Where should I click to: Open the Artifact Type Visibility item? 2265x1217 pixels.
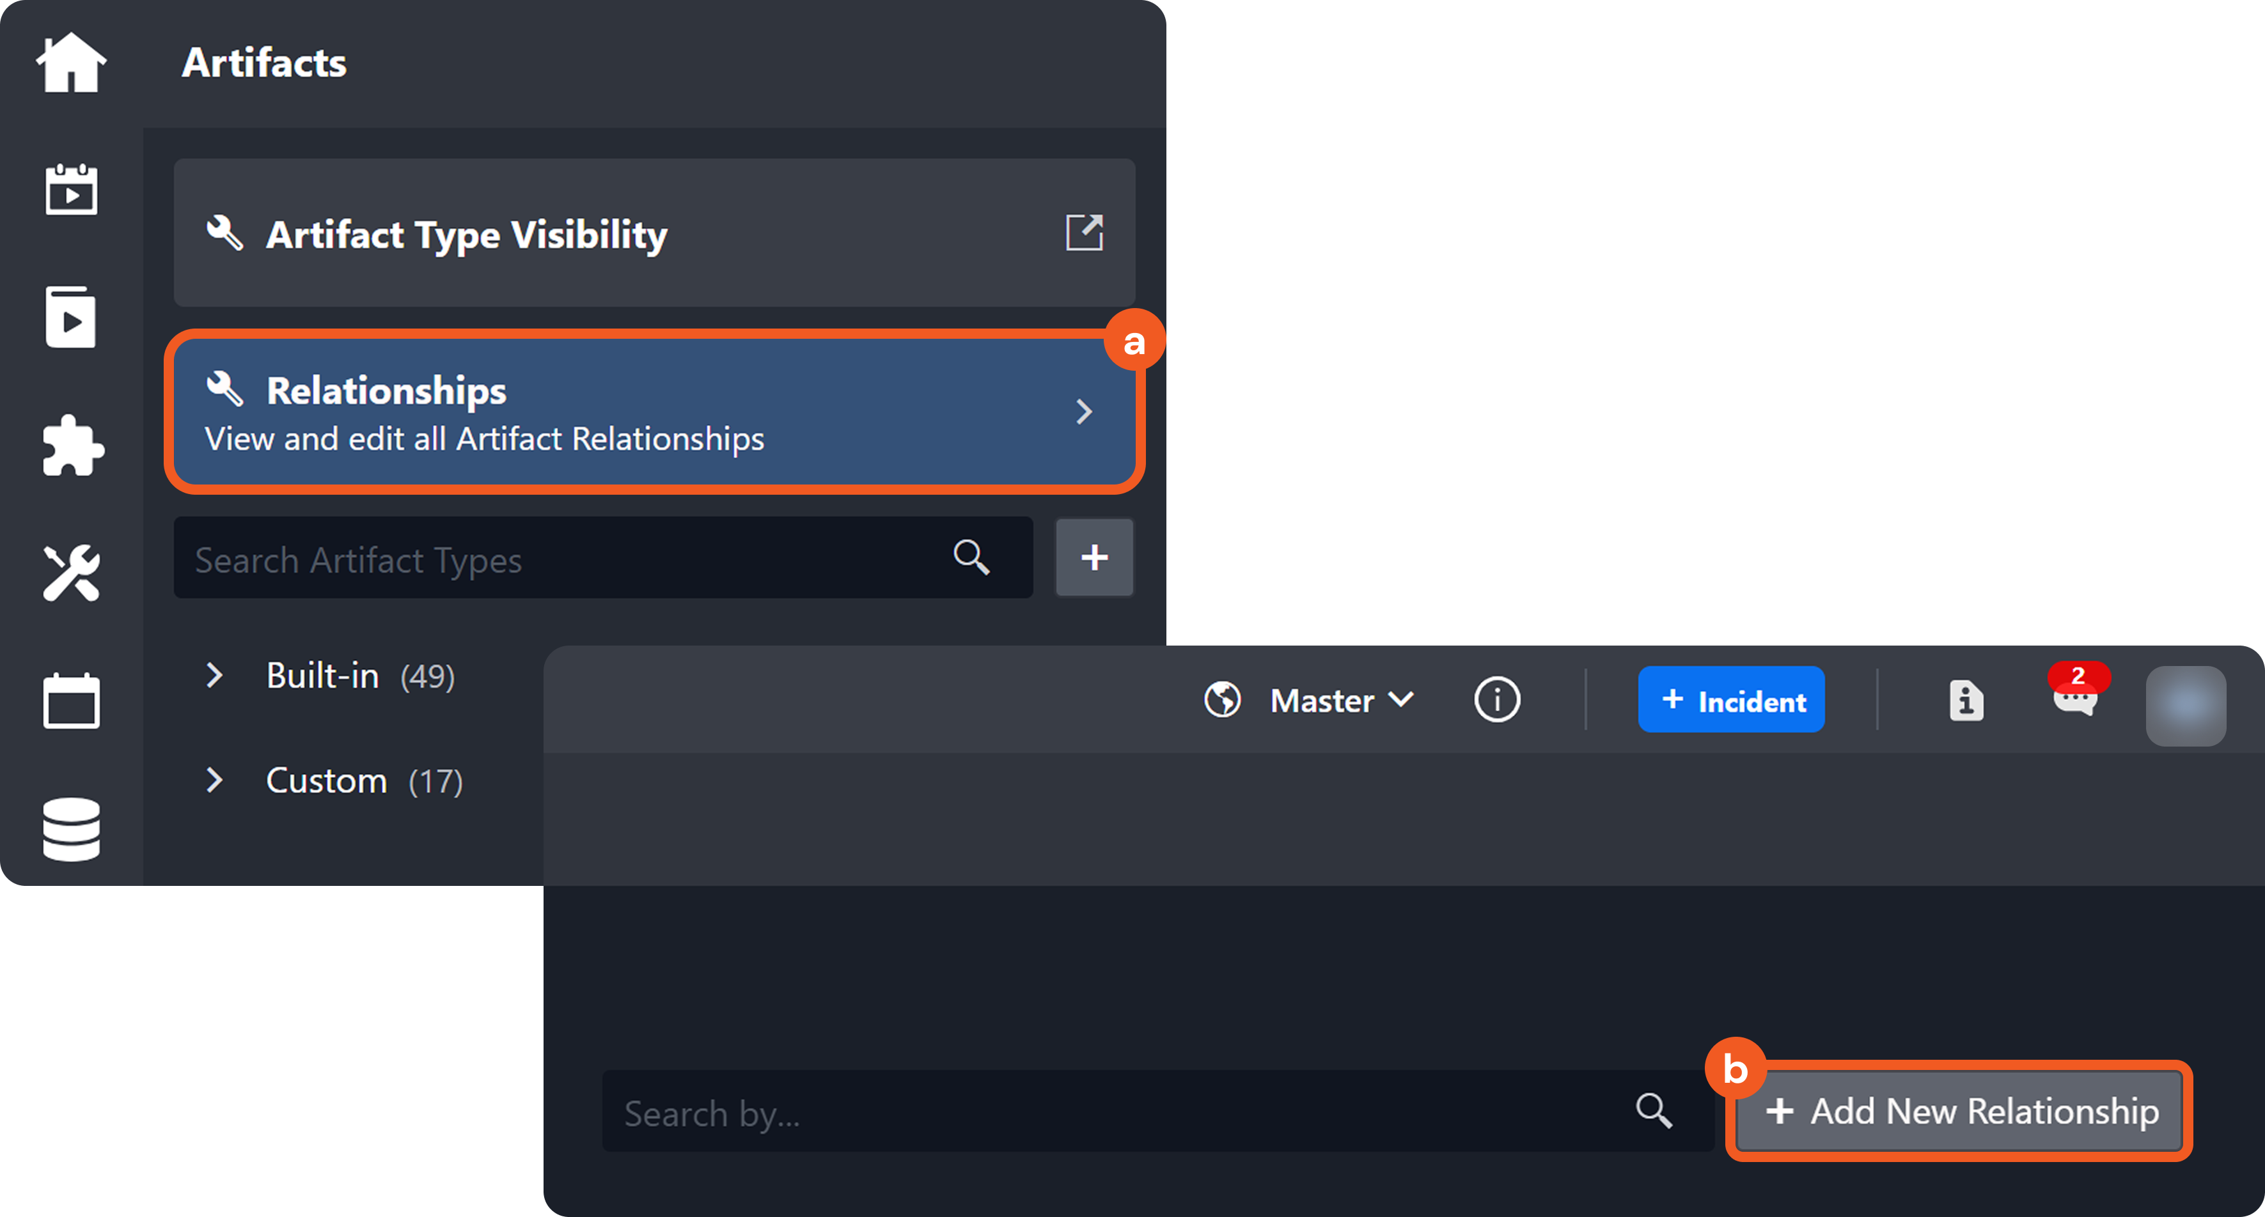point(615,234)
